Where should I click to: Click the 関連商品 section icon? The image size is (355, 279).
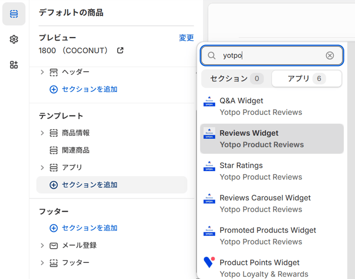coord(54,150)
